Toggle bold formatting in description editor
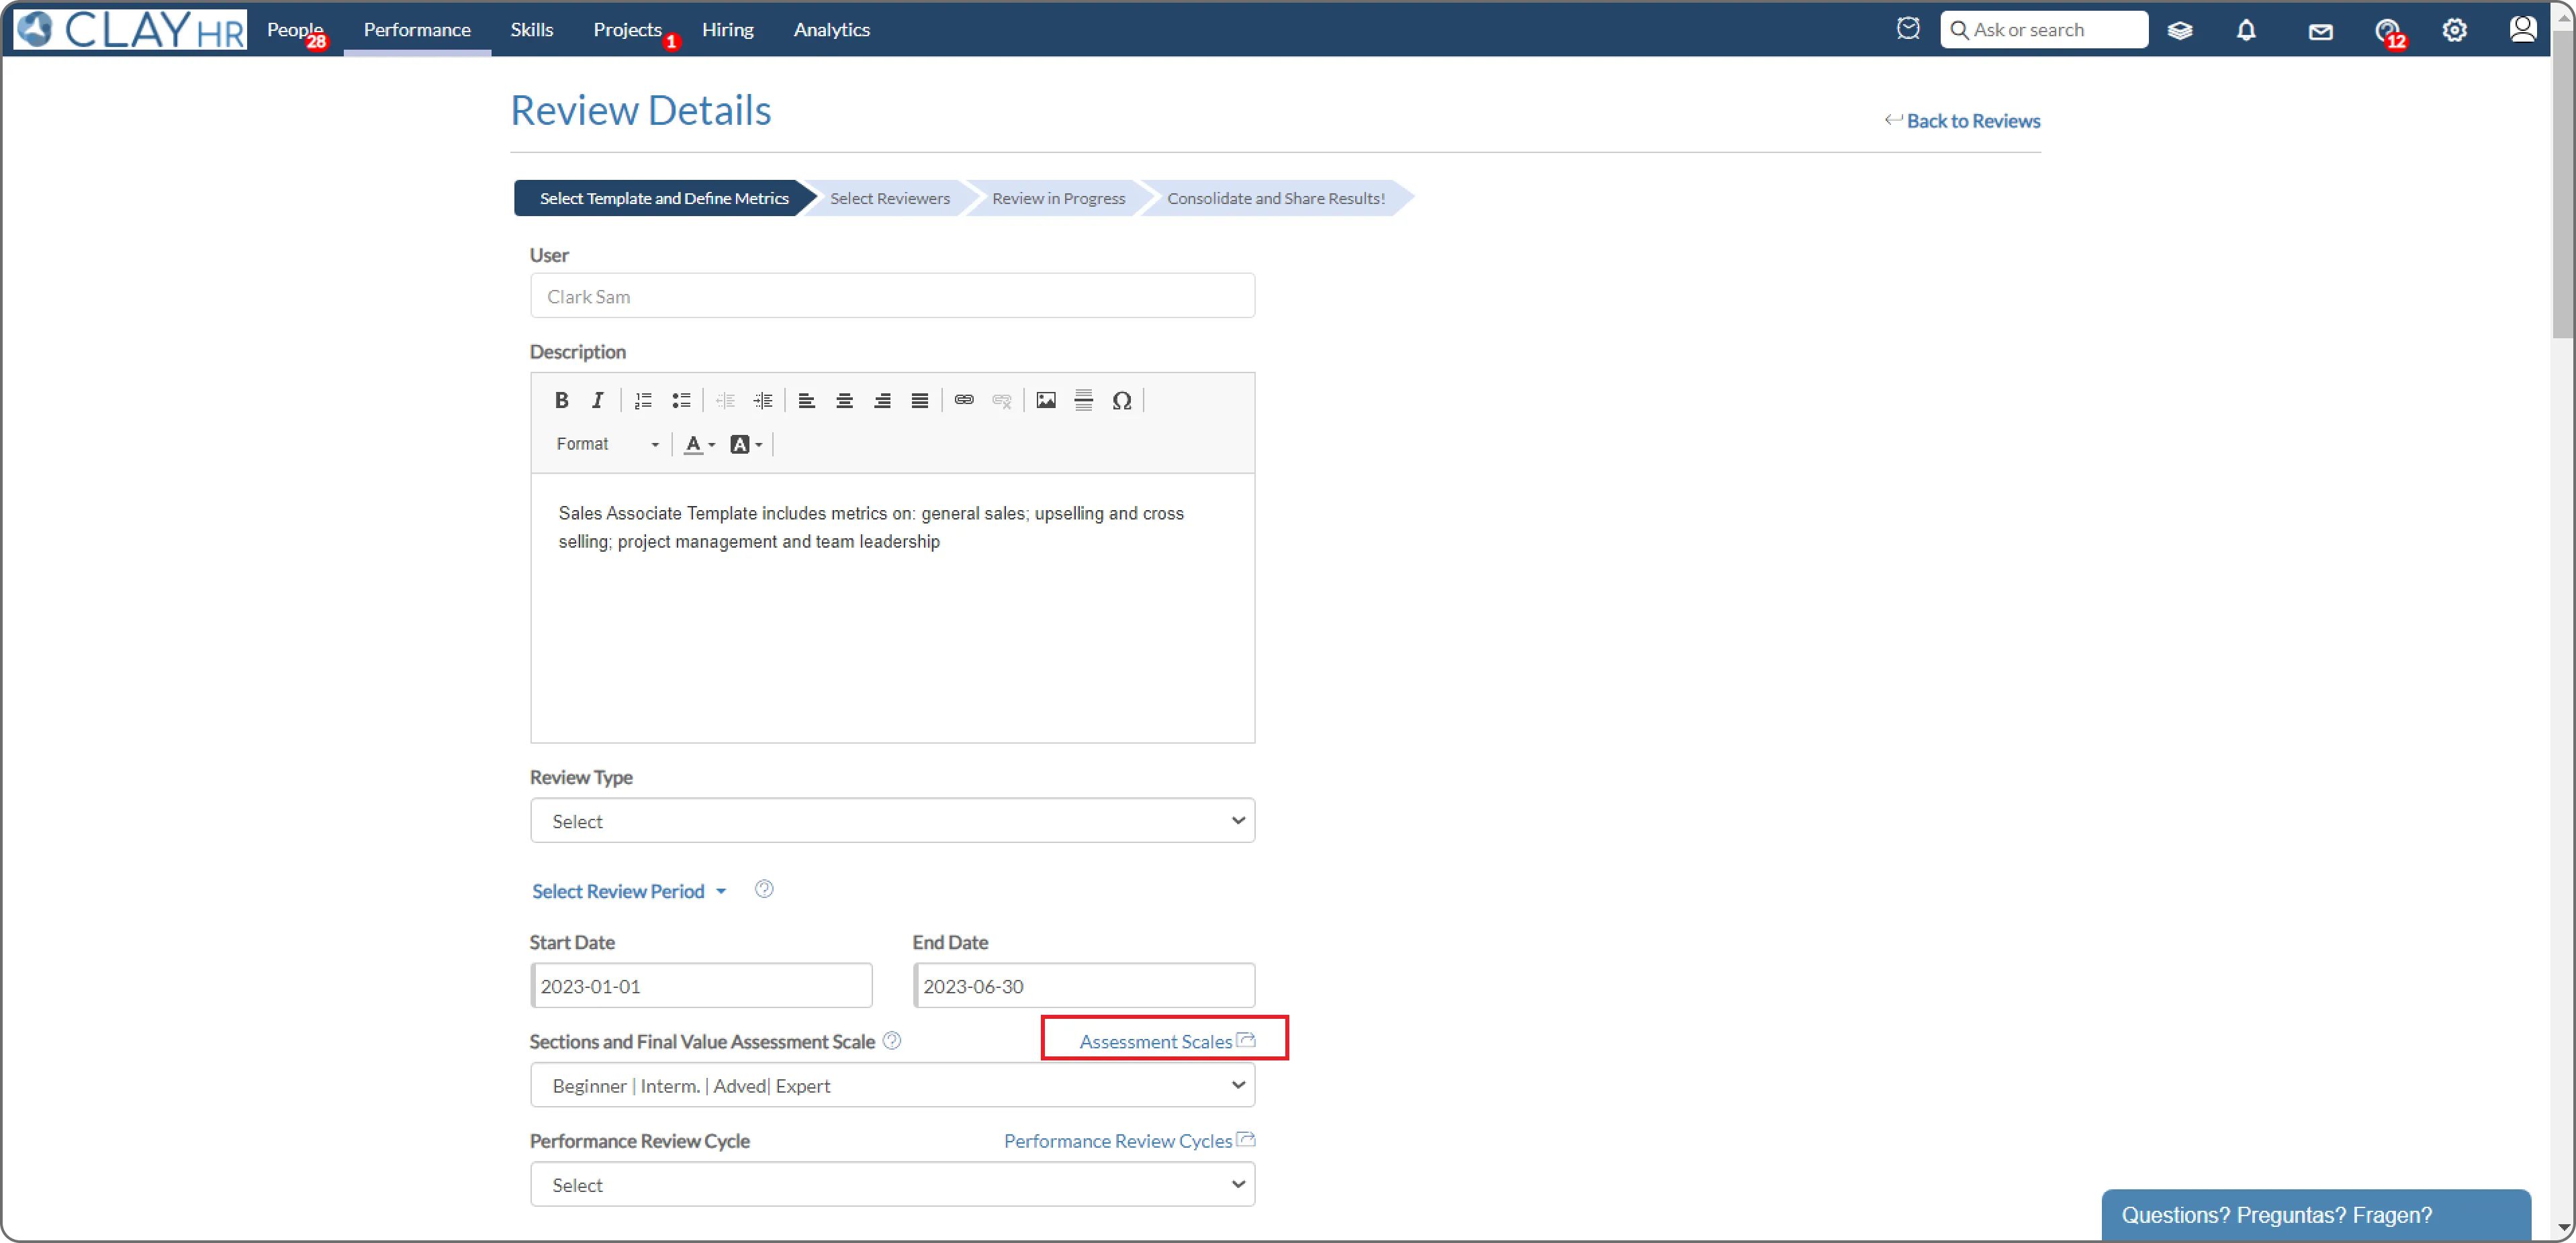The width and height of the screenshot is (2576, 1243). (561, 401)
